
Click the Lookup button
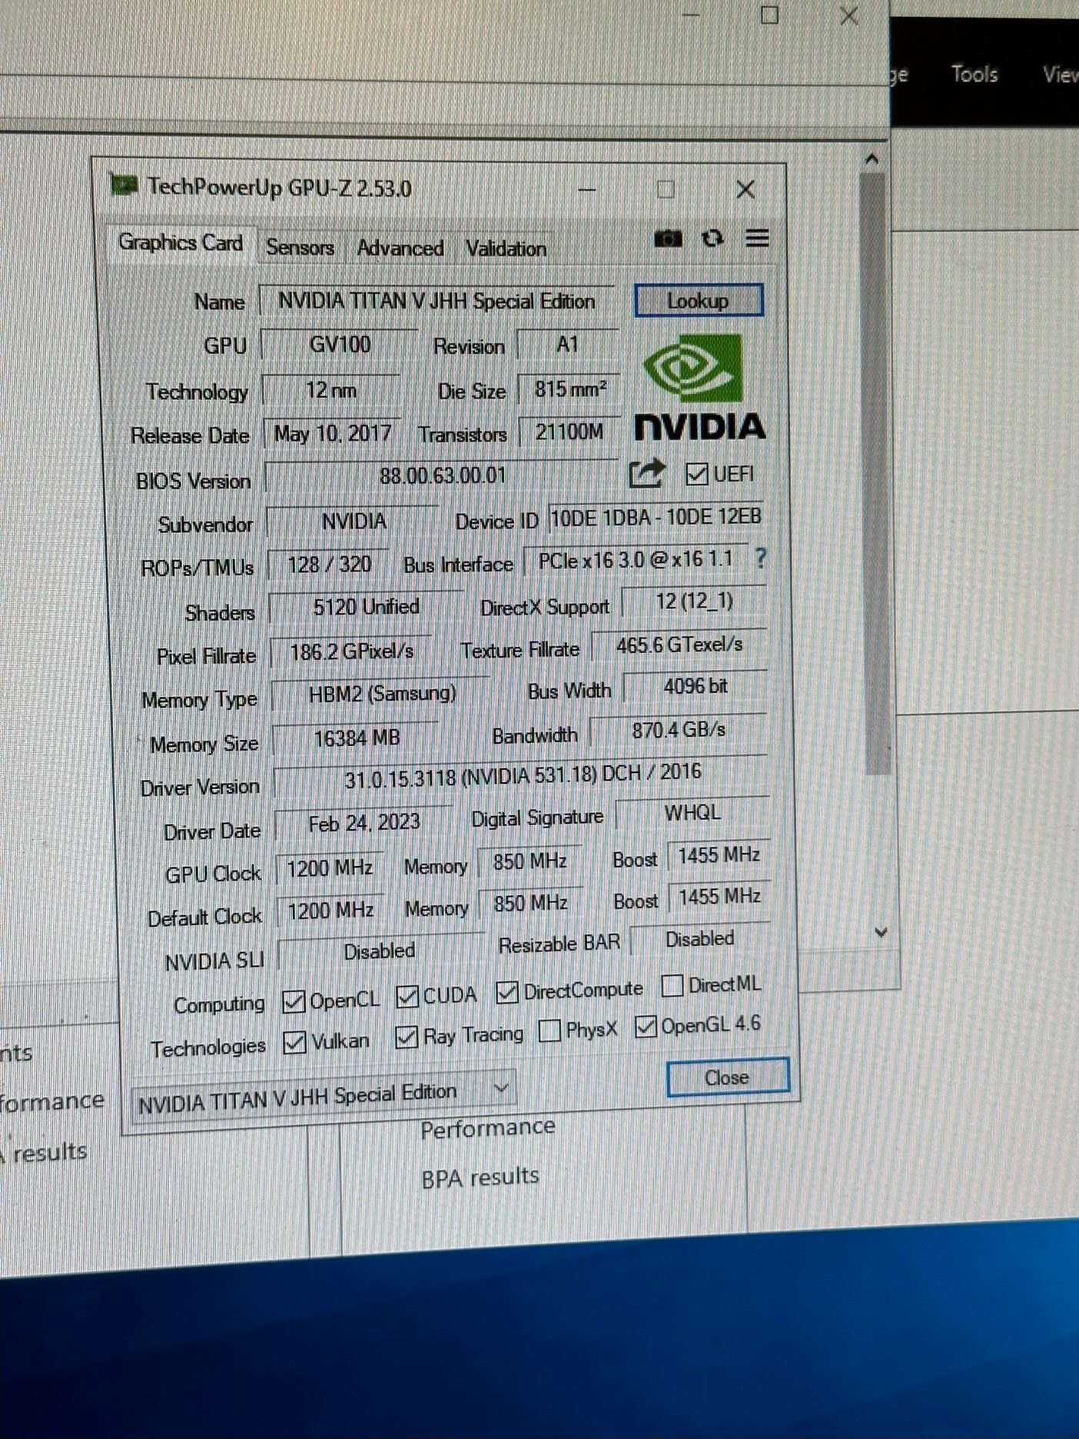699,301
